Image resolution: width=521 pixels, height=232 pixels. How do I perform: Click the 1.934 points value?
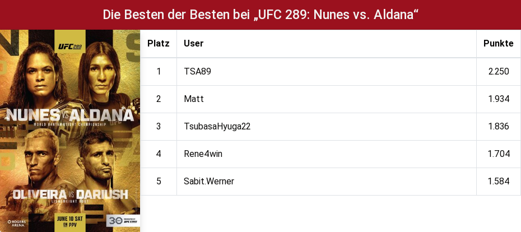click(x=499, y=99)
